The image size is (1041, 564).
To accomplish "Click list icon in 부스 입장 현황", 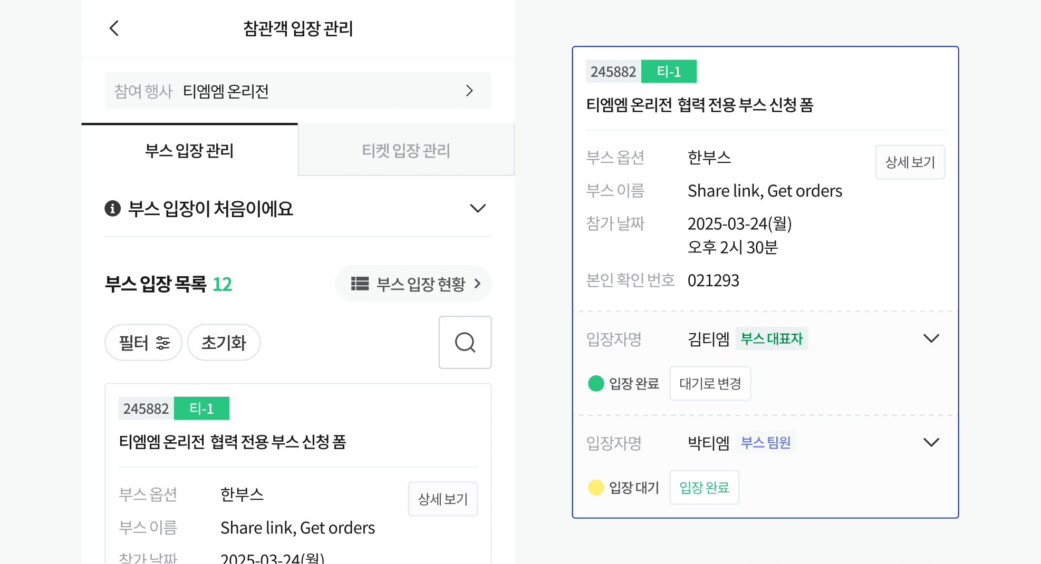I will [x=360, y=284].
